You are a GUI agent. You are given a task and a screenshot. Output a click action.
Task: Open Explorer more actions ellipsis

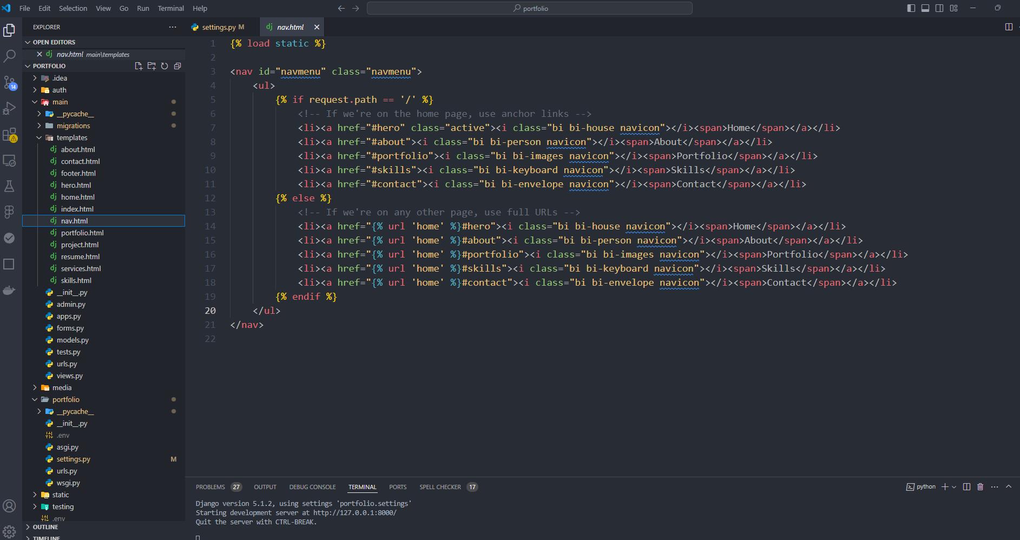[173, 27]
